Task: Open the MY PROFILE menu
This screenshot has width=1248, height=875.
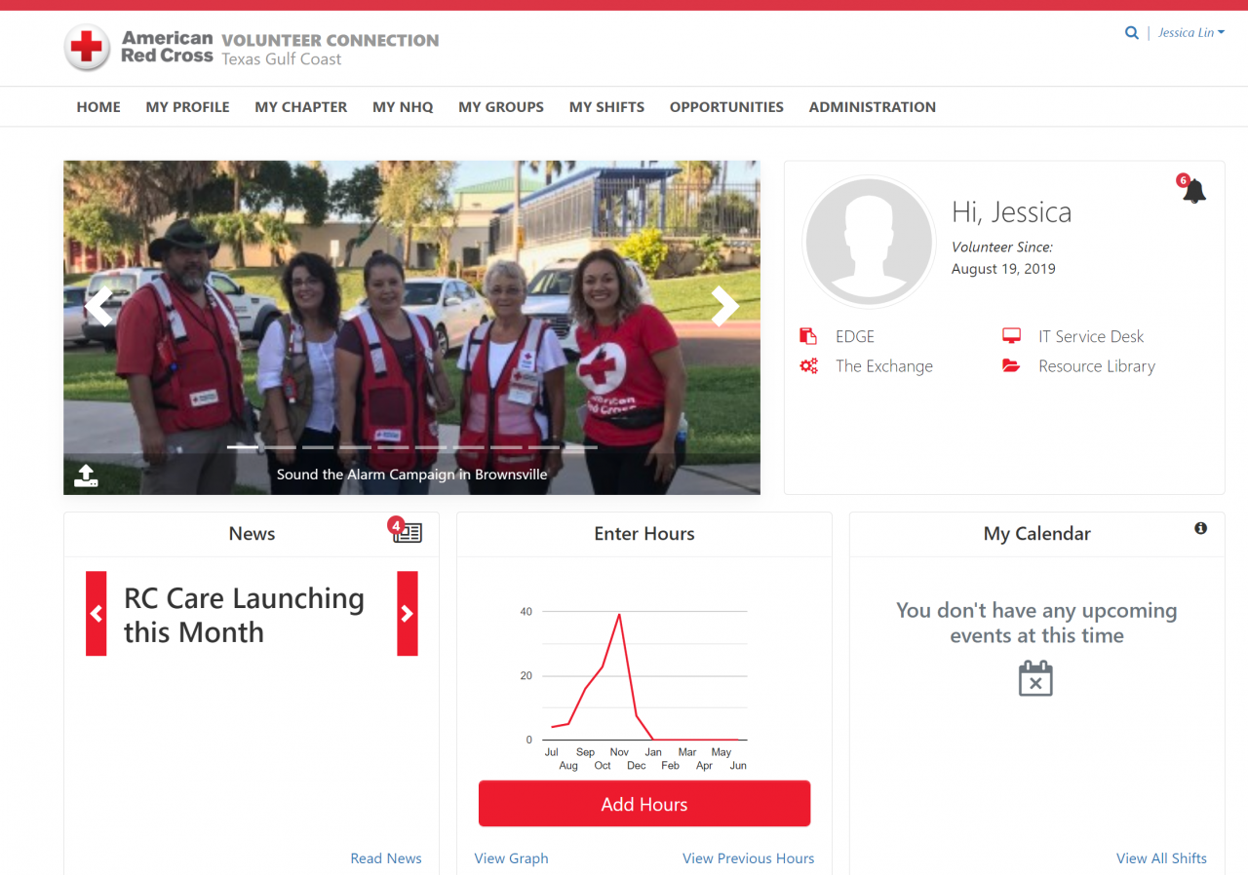Action: tap(188, 107)
